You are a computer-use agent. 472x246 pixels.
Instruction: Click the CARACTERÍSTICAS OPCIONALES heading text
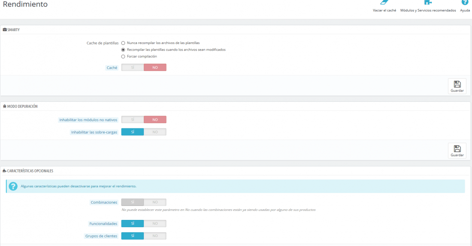[30, 171]
